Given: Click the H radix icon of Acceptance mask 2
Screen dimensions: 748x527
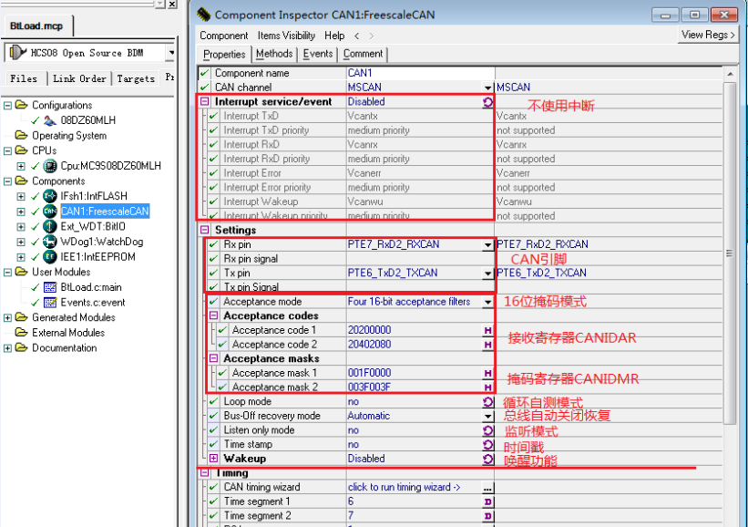Looking at the screenshot, I should [487, 387].
